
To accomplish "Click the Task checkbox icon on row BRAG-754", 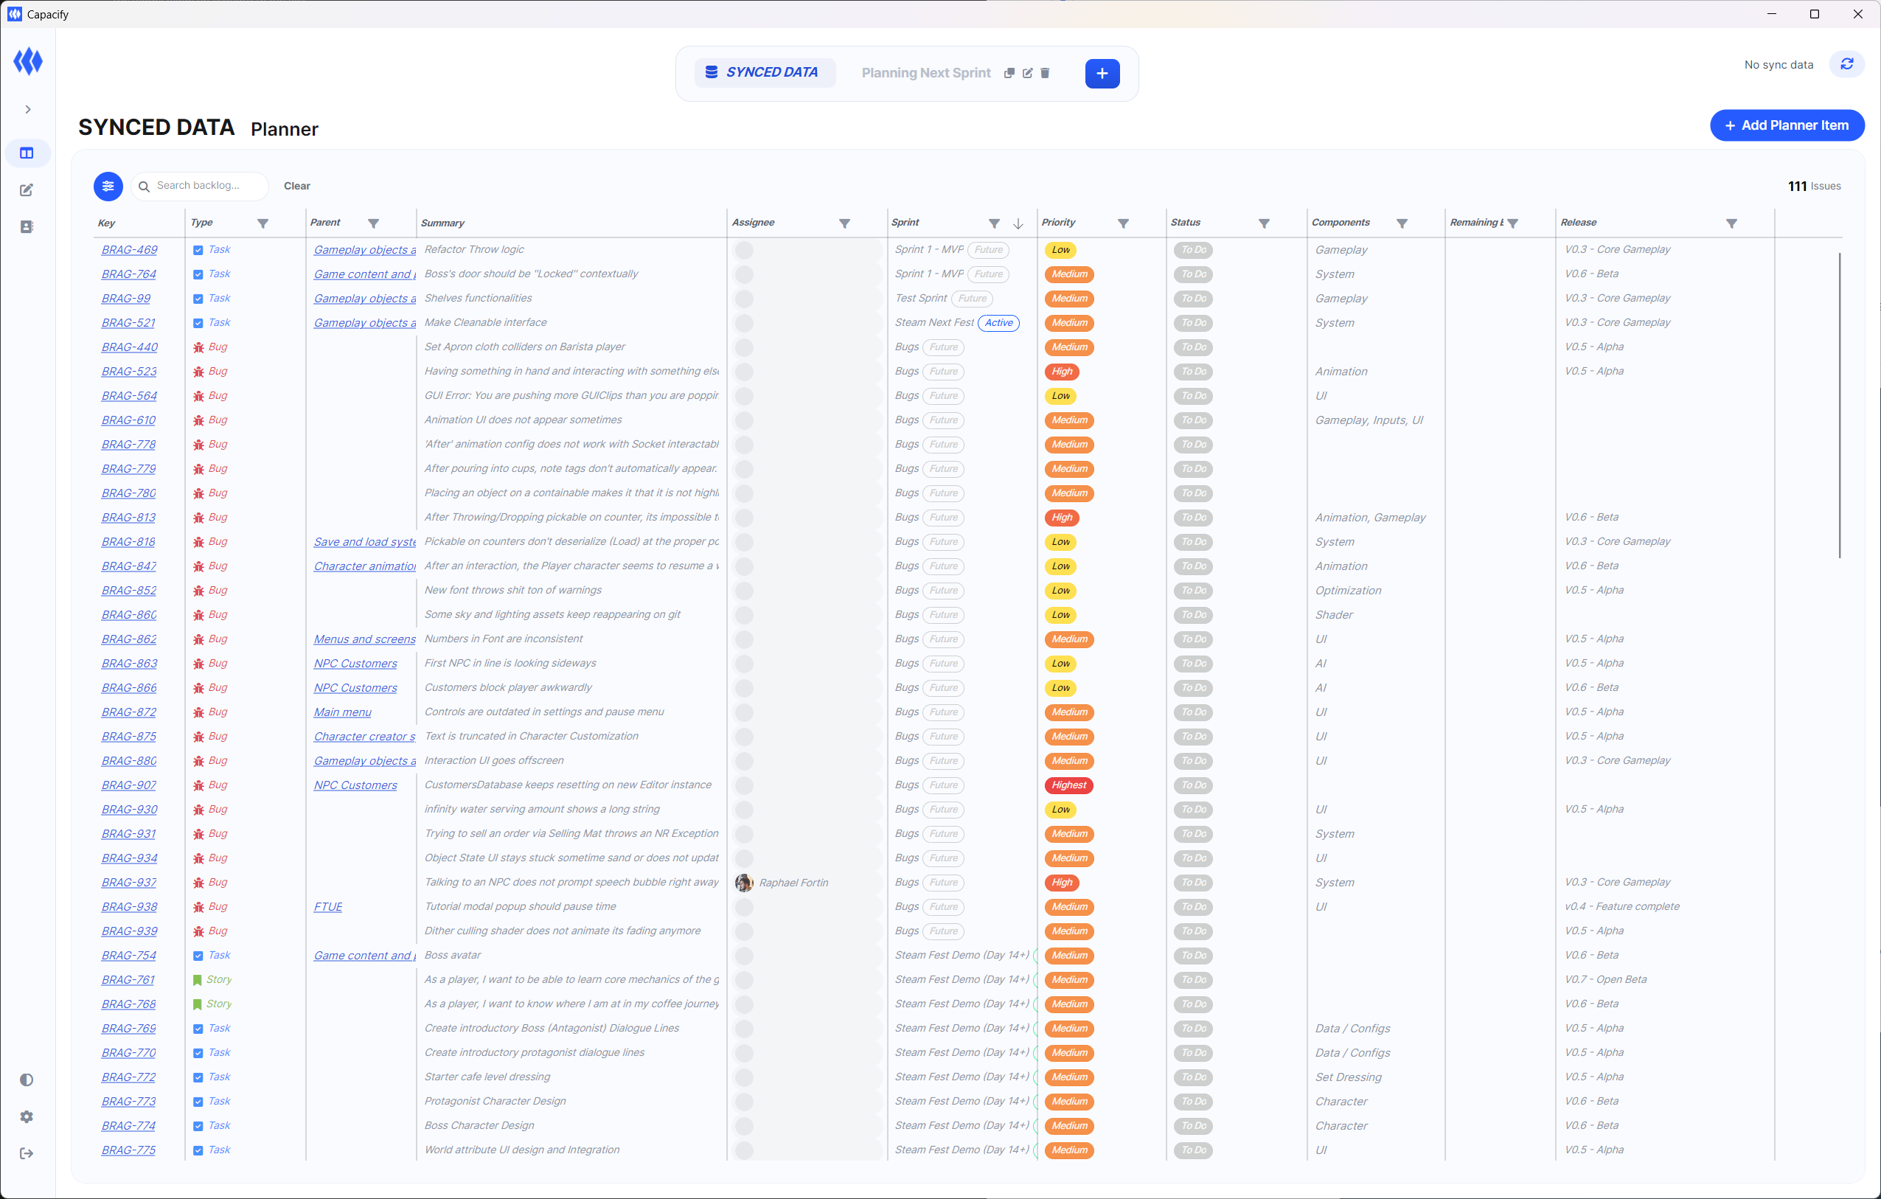I will [x=199, y=954].
